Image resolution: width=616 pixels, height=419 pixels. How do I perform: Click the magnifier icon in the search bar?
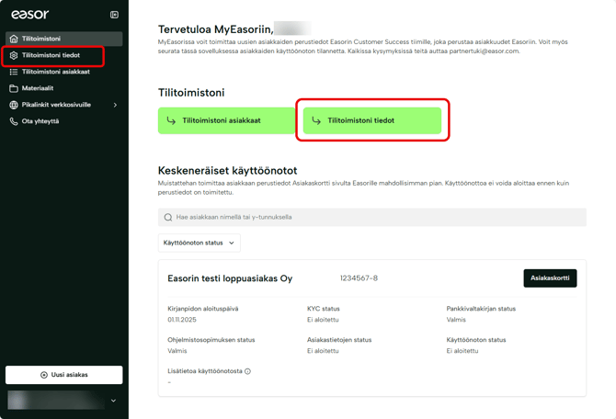tap(168, 218)
